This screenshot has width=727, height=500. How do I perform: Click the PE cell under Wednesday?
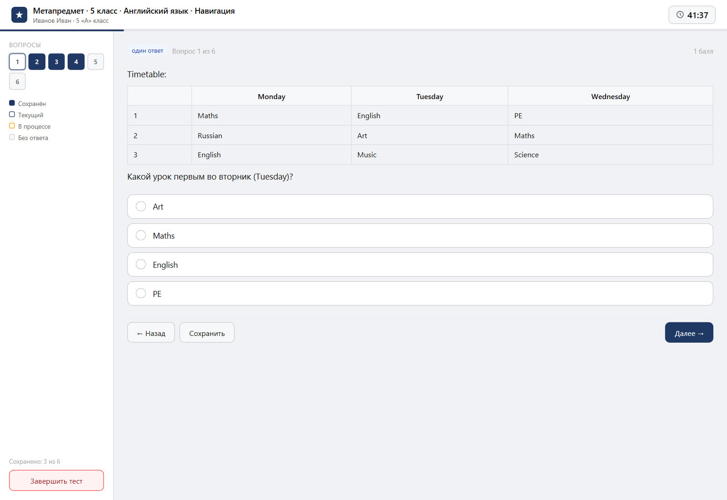[610, 115]
